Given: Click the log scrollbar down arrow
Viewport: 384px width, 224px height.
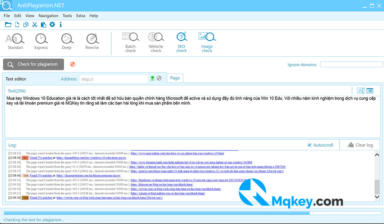Looking at the screenshot, I should click(377, 197).
